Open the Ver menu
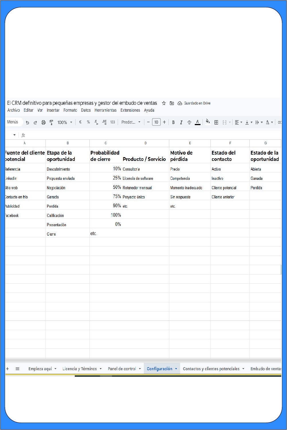This screenshot has height=430, width=287. tap(40, 110)
